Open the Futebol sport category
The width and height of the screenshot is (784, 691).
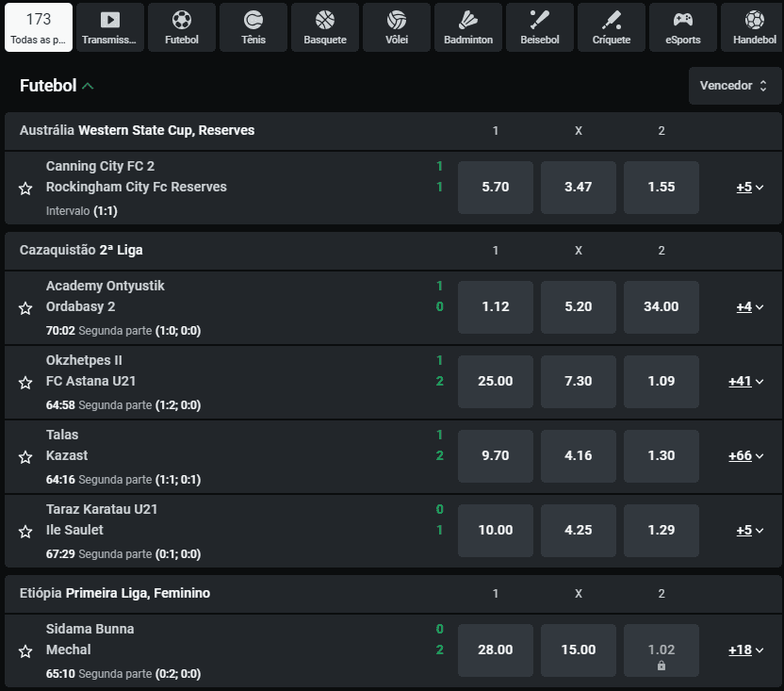[x=181, y=27]
